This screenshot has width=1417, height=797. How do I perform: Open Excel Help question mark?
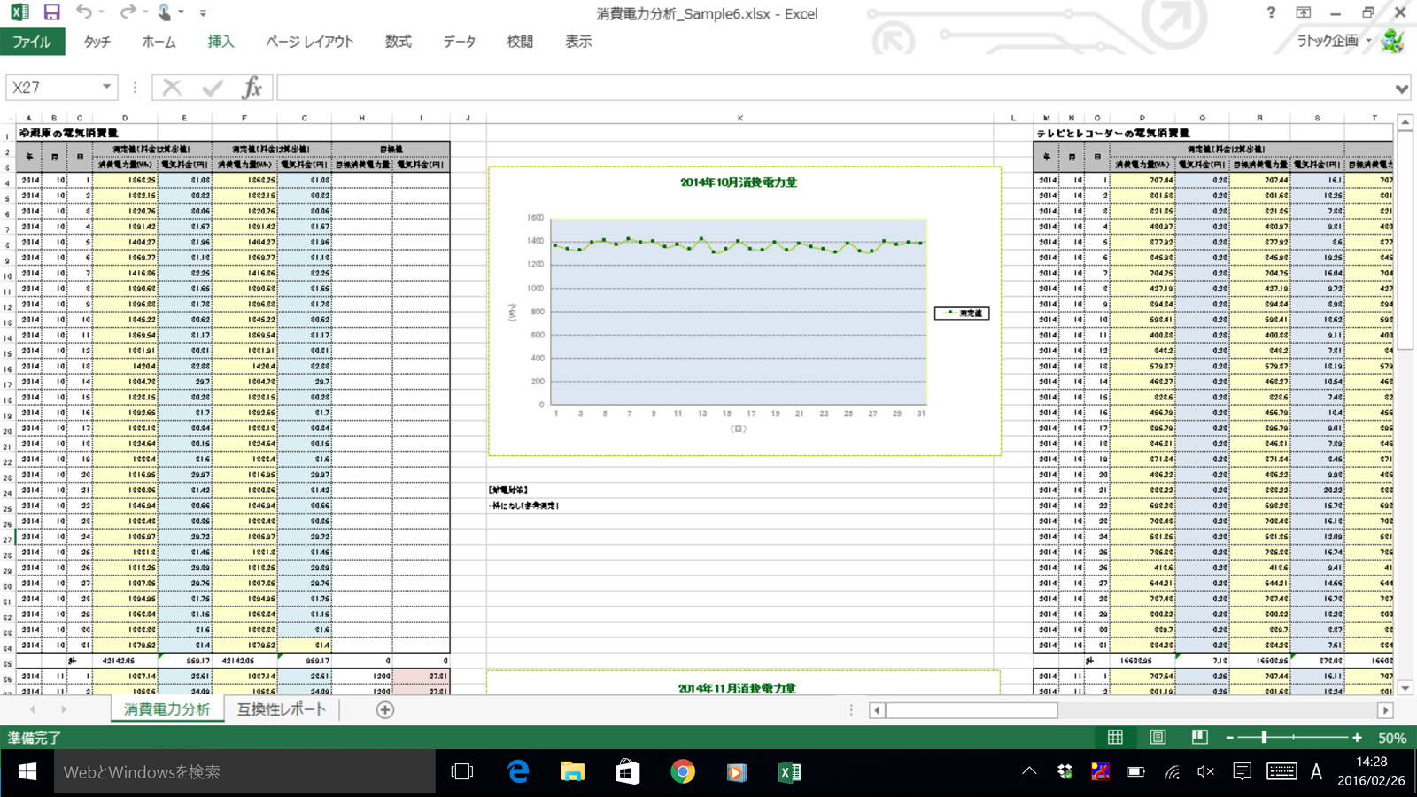pyautogui.click(x=1271, y=12)
